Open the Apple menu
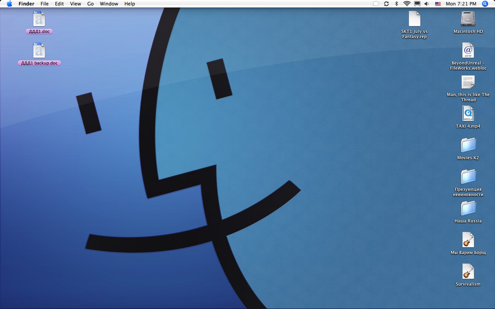The height and width of the screenshot is (309, 495). [x=10, y=4]
